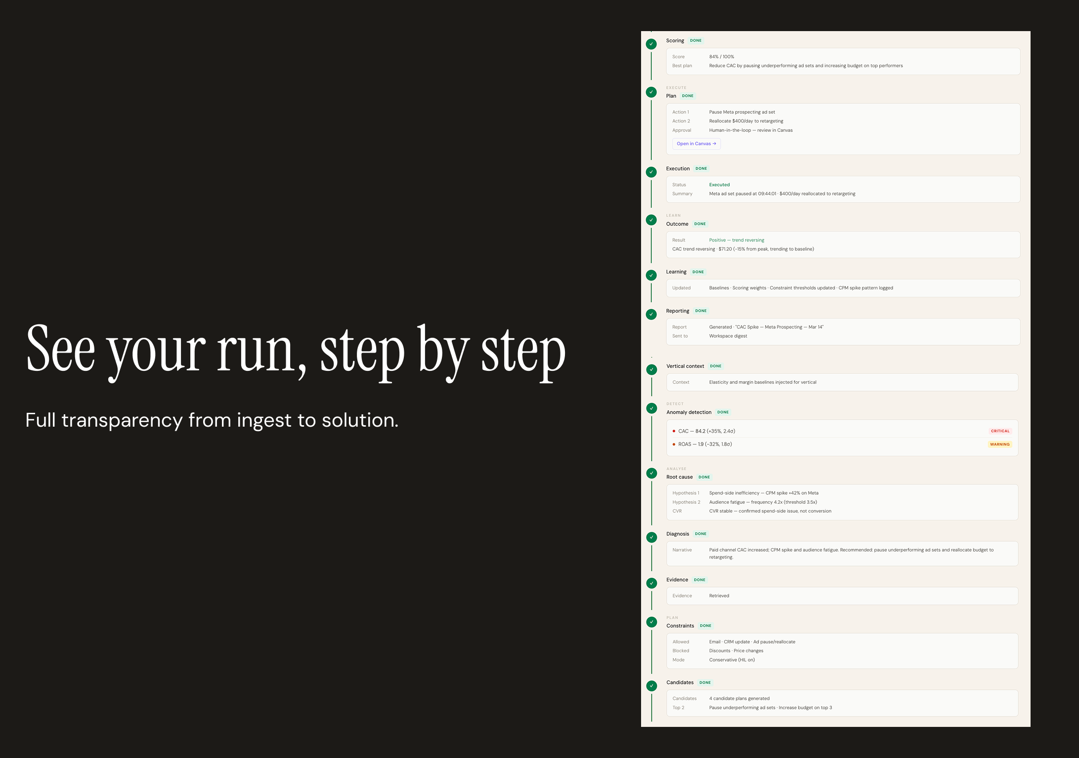1079x758 pixels.
Task: Open the plan in Canvas
Action: (x=696, y=144)
